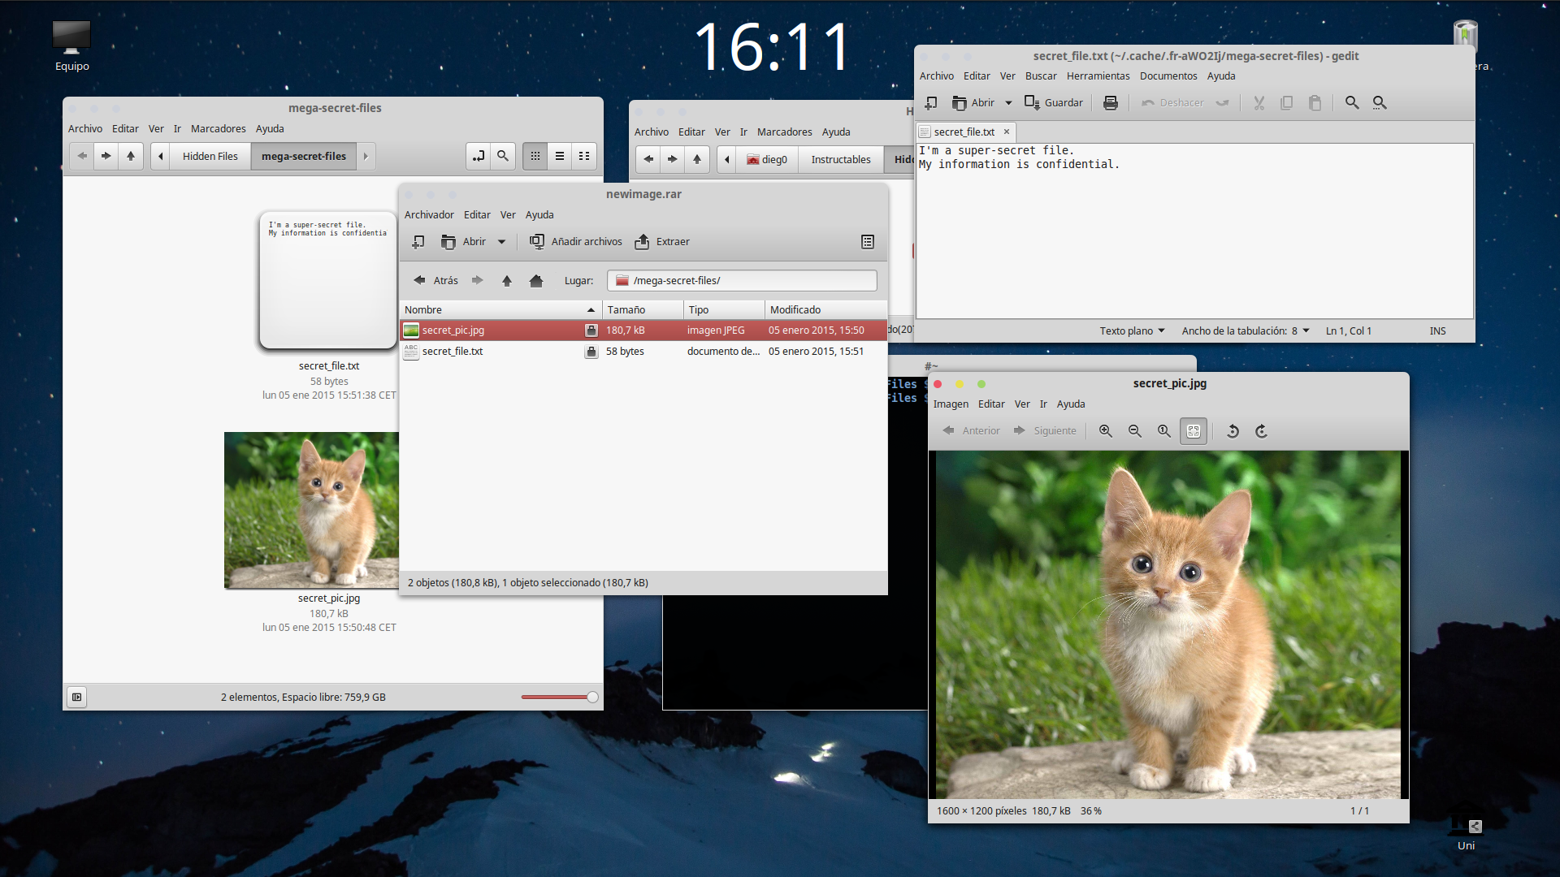Screen dimensions: 1560x877
Task: Select dieg0 home breadcrumb in background file manager
Action: [x=767, y=159]
